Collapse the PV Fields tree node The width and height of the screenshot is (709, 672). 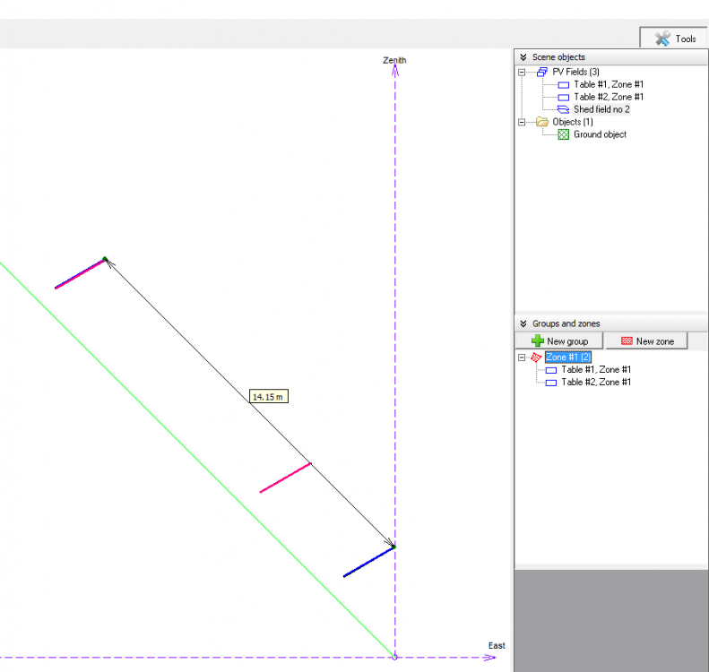522,72
